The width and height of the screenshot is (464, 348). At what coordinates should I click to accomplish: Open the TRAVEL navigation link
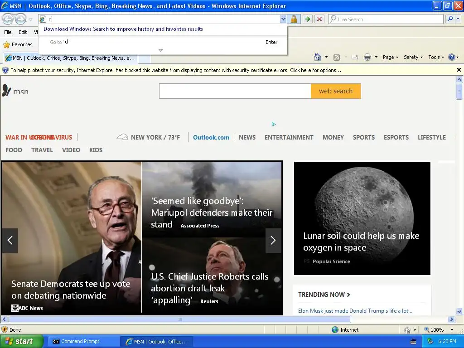pos(42,150)
